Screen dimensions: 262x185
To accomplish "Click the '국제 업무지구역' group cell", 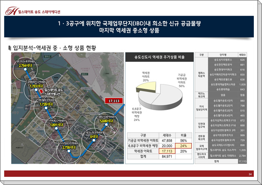I will click(x=201, y=148).
